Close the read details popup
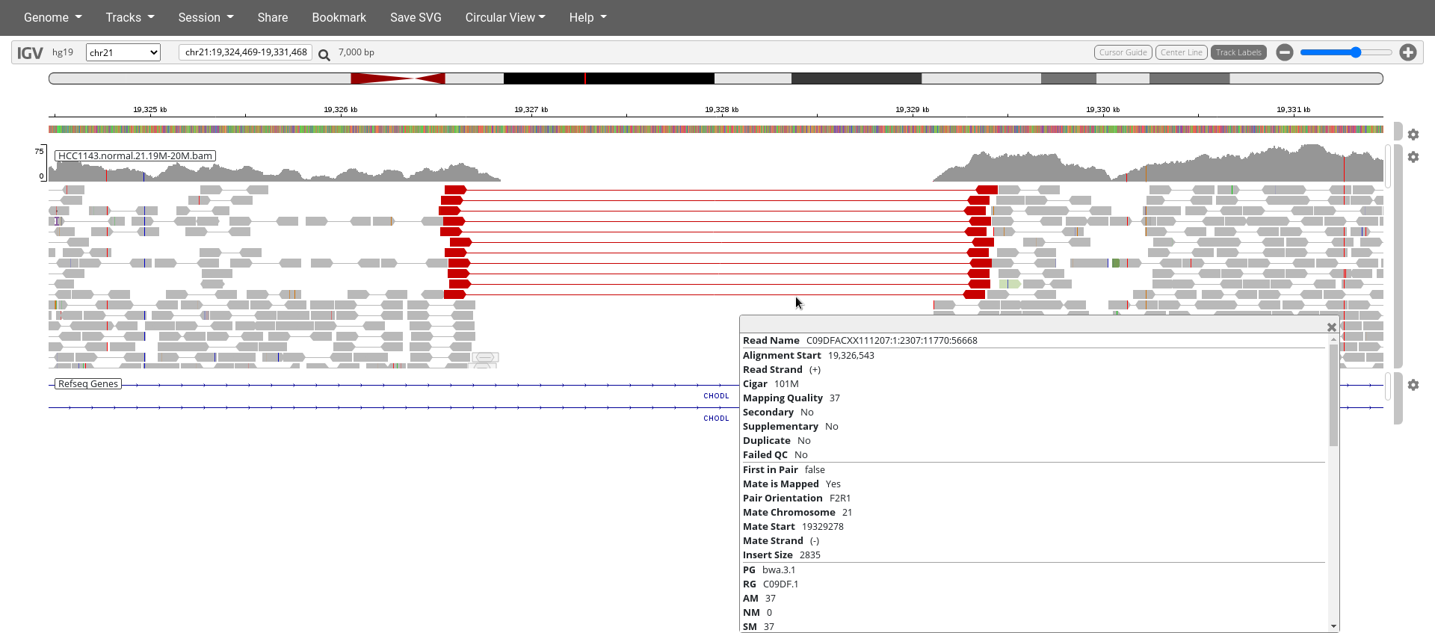This screenshot has height=633, width=1435. point(1331,327)
